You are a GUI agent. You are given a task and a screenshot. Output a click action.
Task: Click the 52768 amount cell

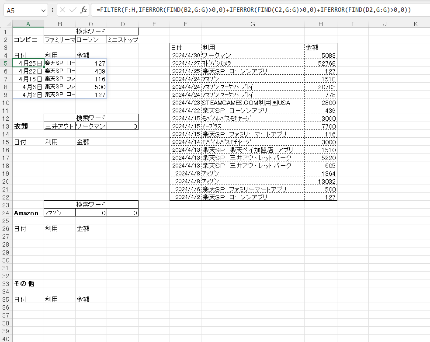pos(321,63)
